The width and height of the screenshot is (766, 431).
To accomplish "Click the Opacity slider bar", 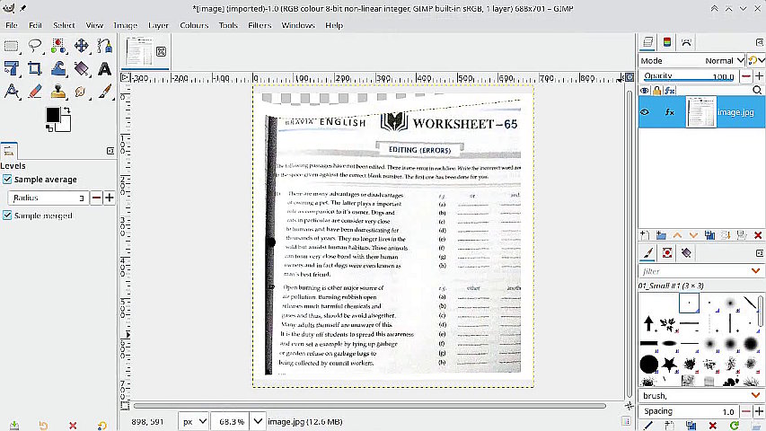I will pos(690,76).
